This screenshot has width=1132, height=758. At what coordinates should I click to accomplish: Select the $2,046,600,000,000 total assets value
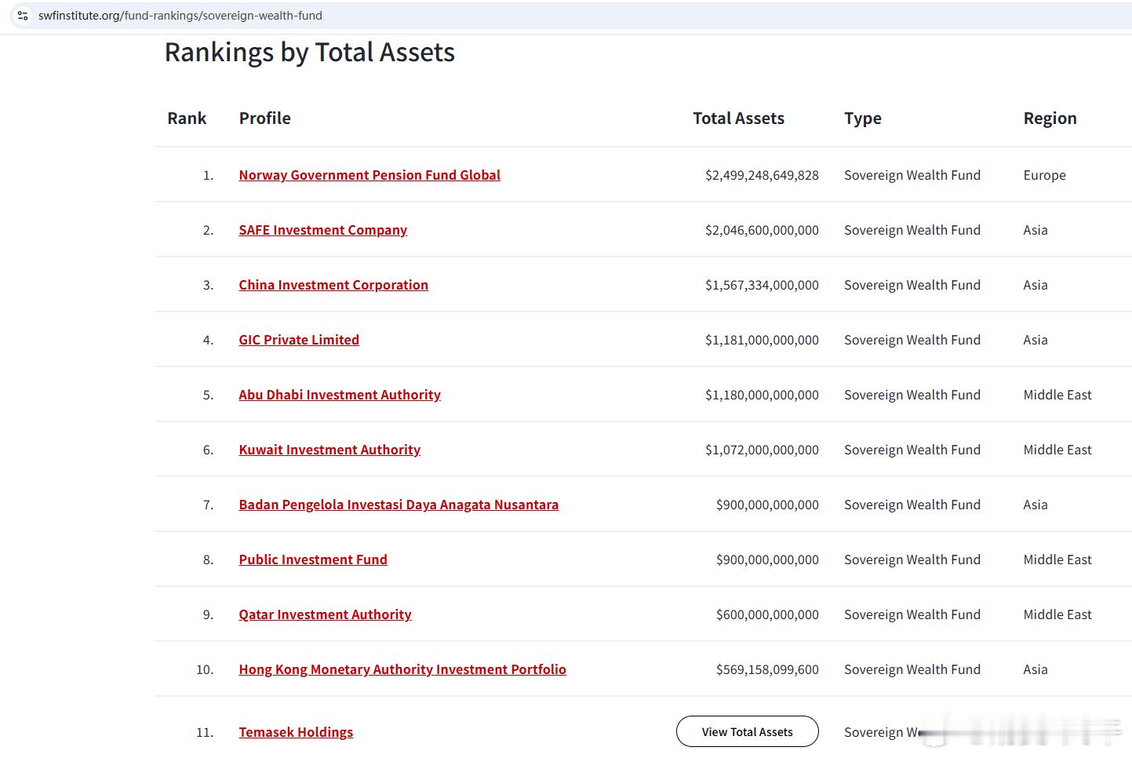(762, 230)
